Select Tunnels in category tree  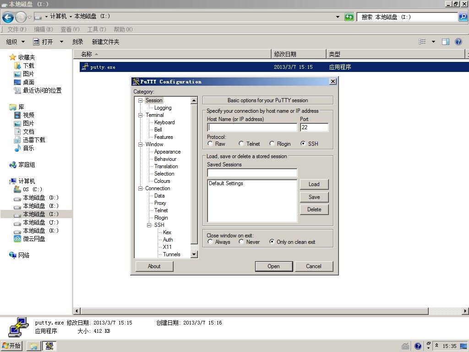[x=171, y=254]
